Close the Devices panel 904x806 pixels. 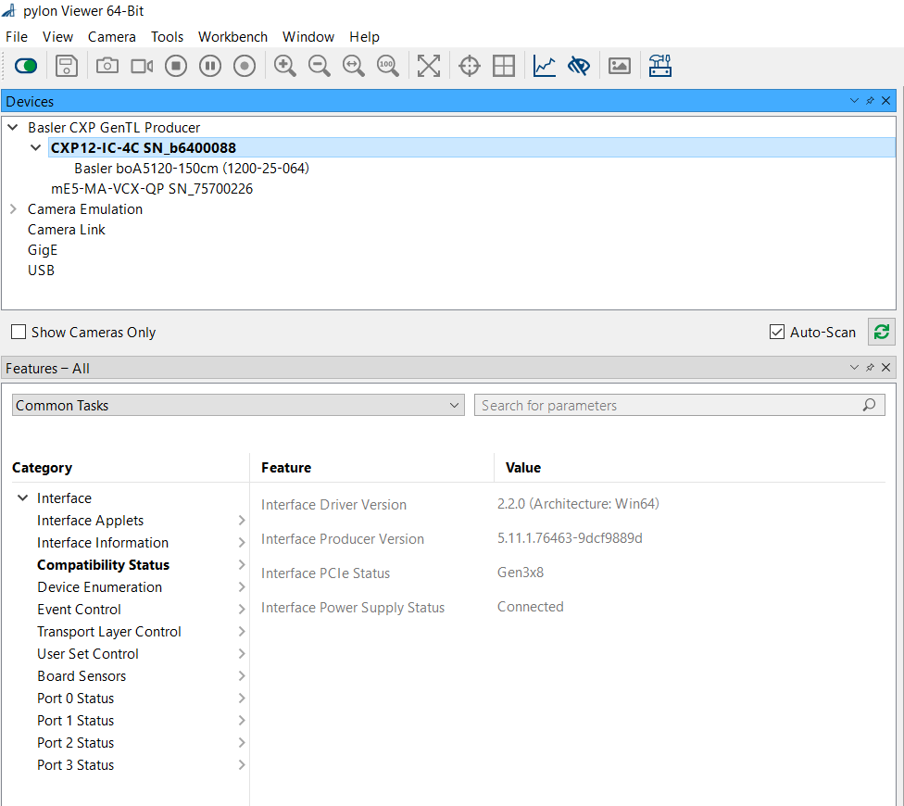click(886, 101)
